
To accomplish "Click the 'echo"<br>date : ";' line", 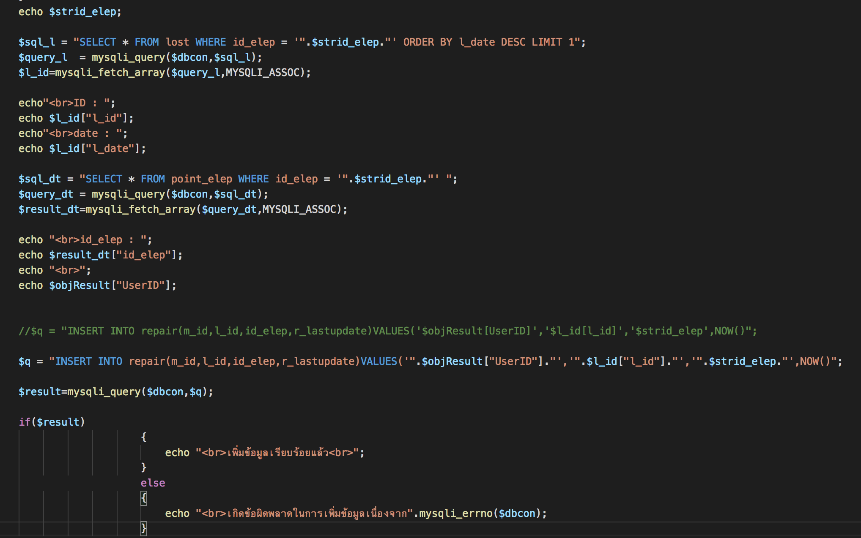I will (73, 133).
